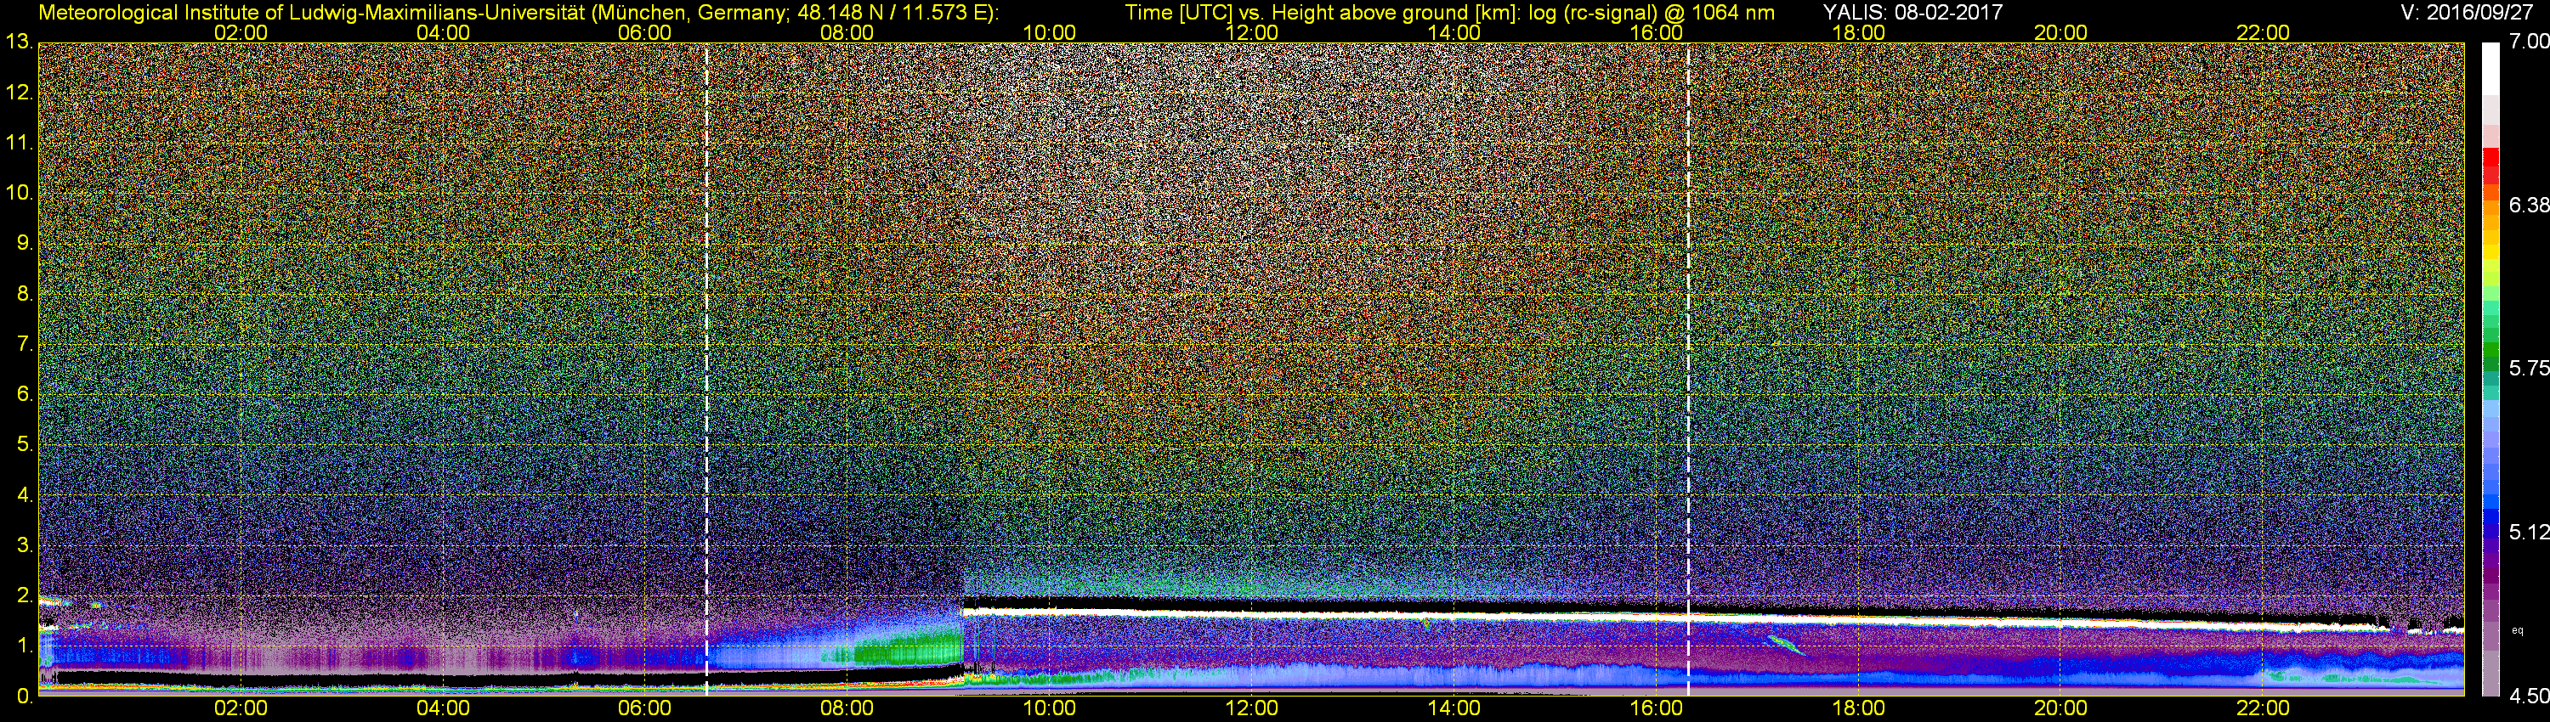Click the 8. km height axis label
This screenshot has width=2550, height=722.
(24, 294)
